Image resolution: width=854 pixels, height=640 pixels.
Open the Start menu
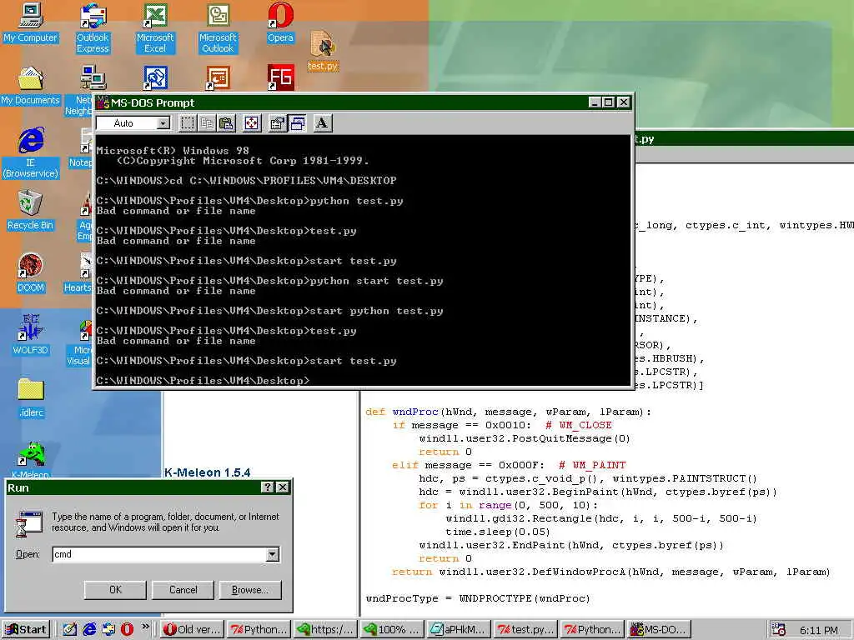click(x=26, y=630)
